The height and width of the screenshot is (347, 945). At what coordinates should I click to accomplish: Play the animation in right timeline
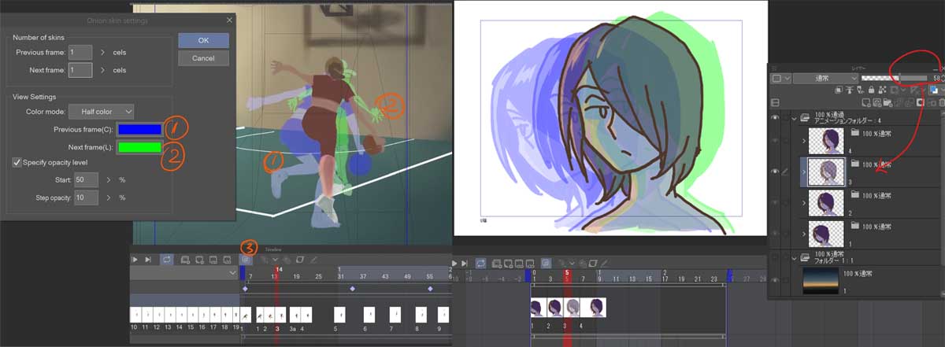[454, 264]
